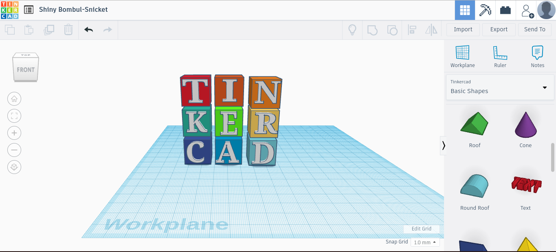Image resolution: width=556 pixels, height=252 pixels.
Task: Open the Workplane placement tool
Action: (x=462, y=55)
